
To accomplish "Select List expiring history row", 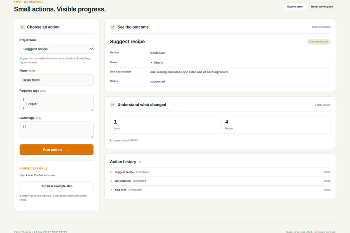I will (x=220, y=181).
